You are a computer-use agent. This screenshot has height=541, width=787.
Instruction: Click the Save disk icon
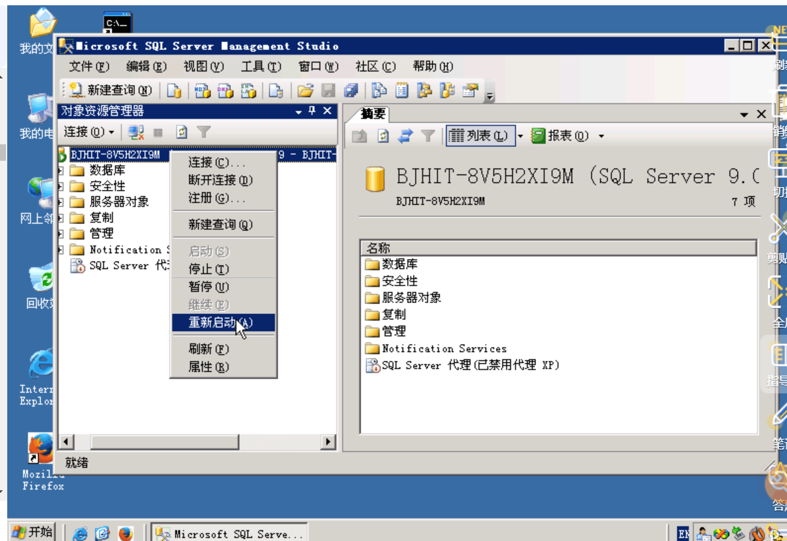pos(328,90)
